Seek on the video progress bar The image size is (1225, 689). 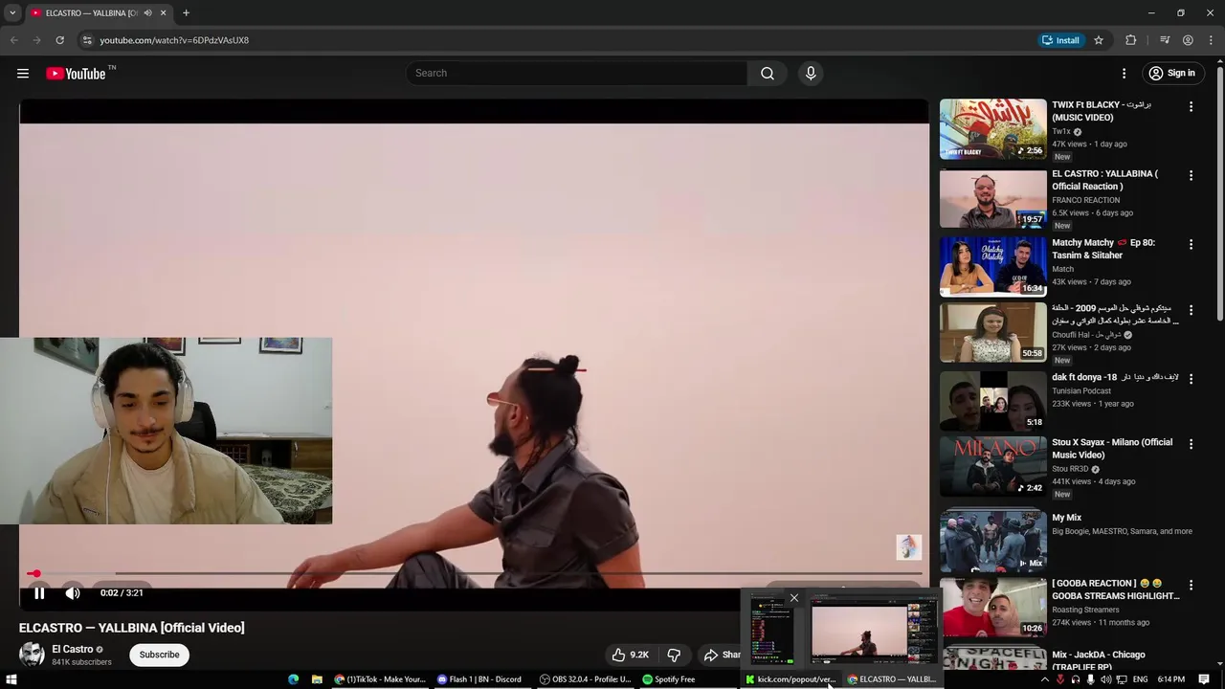coord(474,574)
